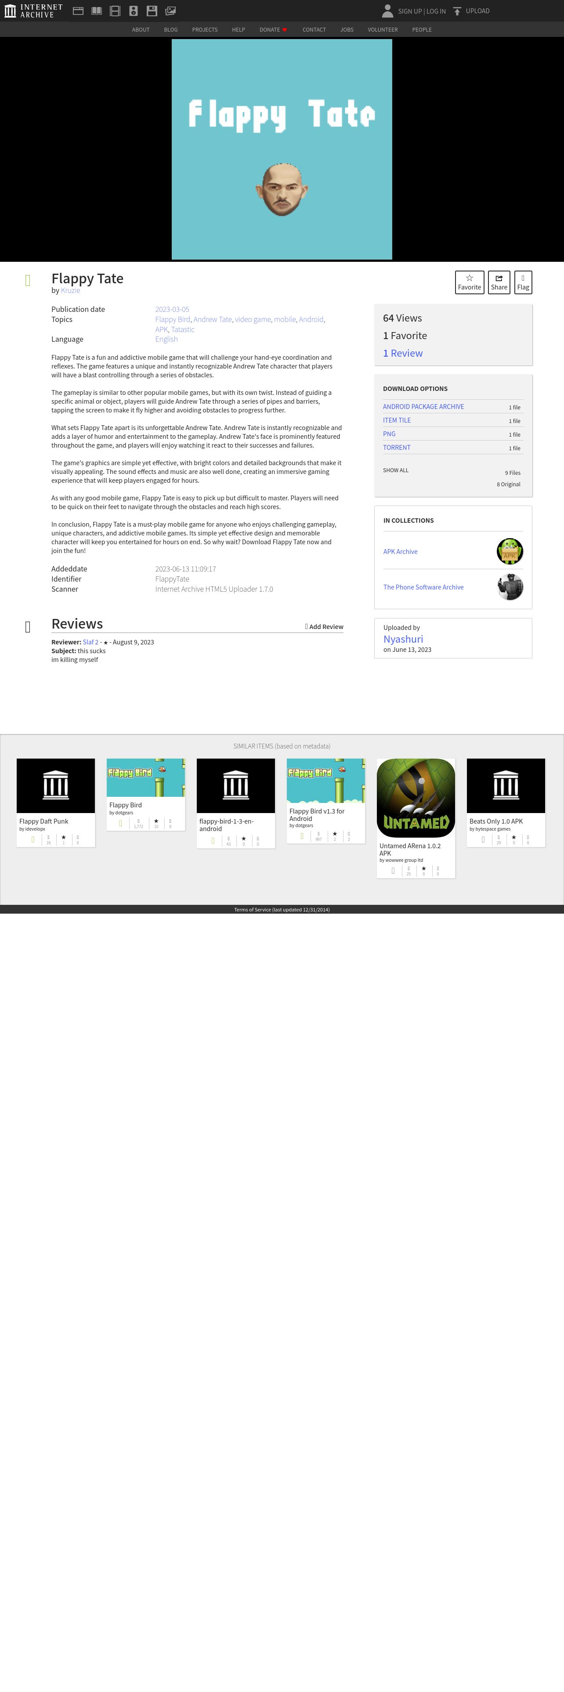Open BLOG in the navigation menu

pos(171,29)
